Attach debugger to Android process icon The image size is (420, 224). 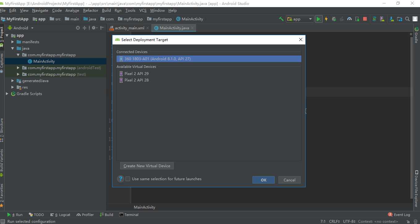[x=357, y=19]
